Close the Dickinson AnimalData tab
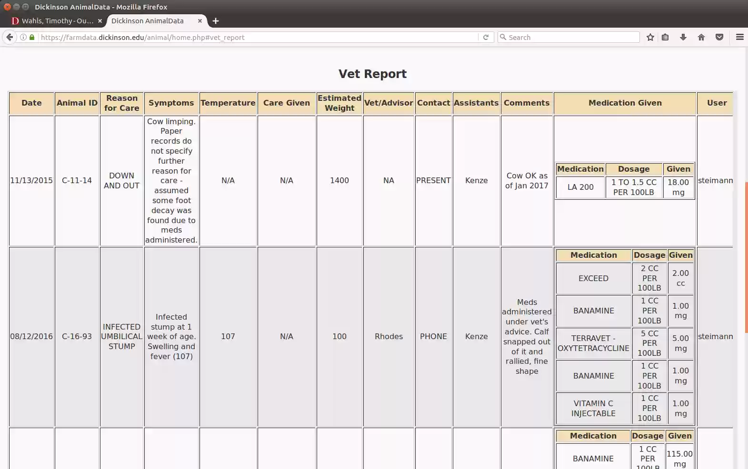Viewport: 748px width, 469px height. point(200,21)
